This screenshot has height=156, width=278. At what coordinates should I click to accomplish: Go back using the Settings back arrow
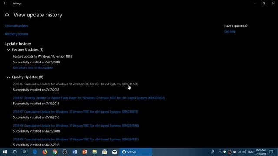5,3
